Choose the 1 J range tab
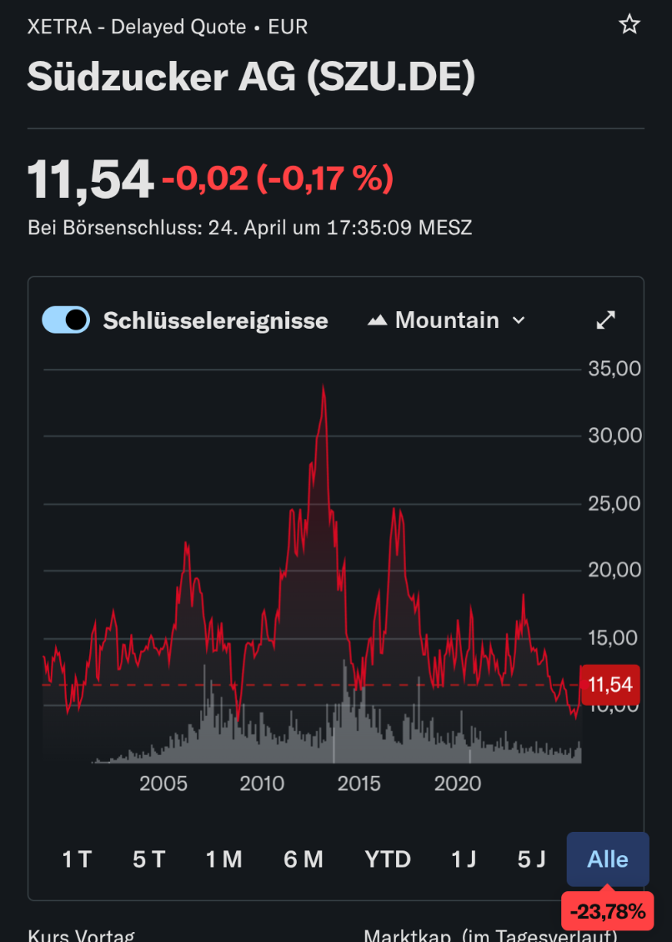The image size is (672, 942). [464, 859]
